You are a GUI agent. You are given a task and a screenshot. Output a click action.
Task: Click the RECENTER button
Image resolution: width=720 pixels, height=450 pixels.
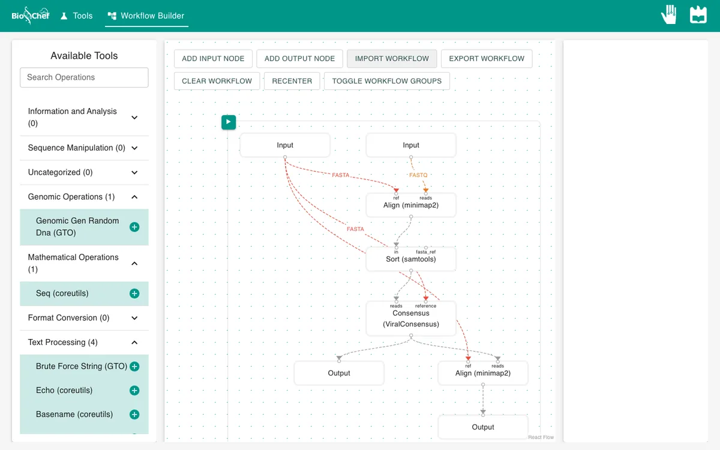point(292,81)
